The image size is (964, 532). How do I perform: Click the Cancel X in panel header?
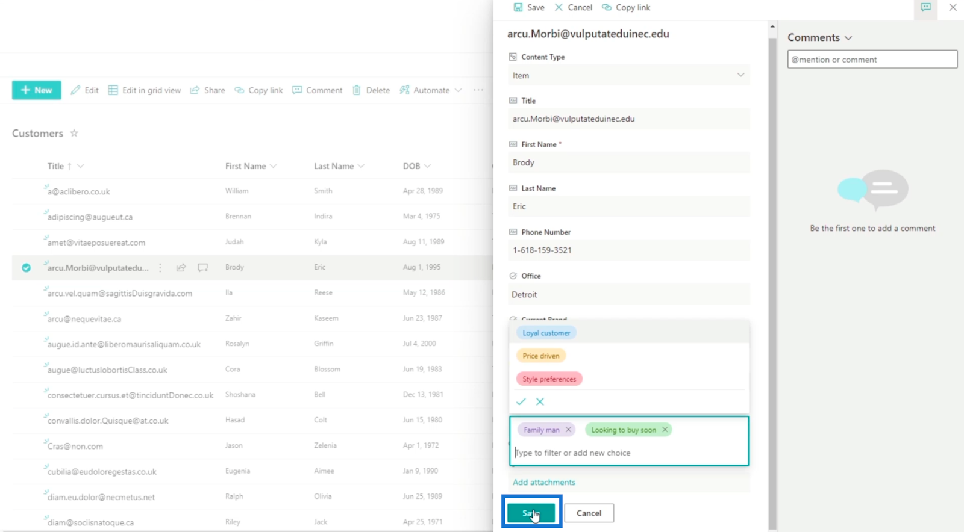pos(559,7)
